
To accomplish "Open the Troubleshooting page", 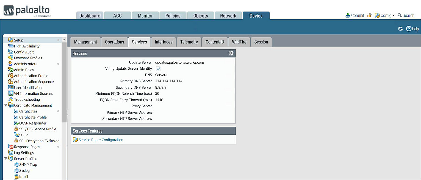I will click(26, 99).
